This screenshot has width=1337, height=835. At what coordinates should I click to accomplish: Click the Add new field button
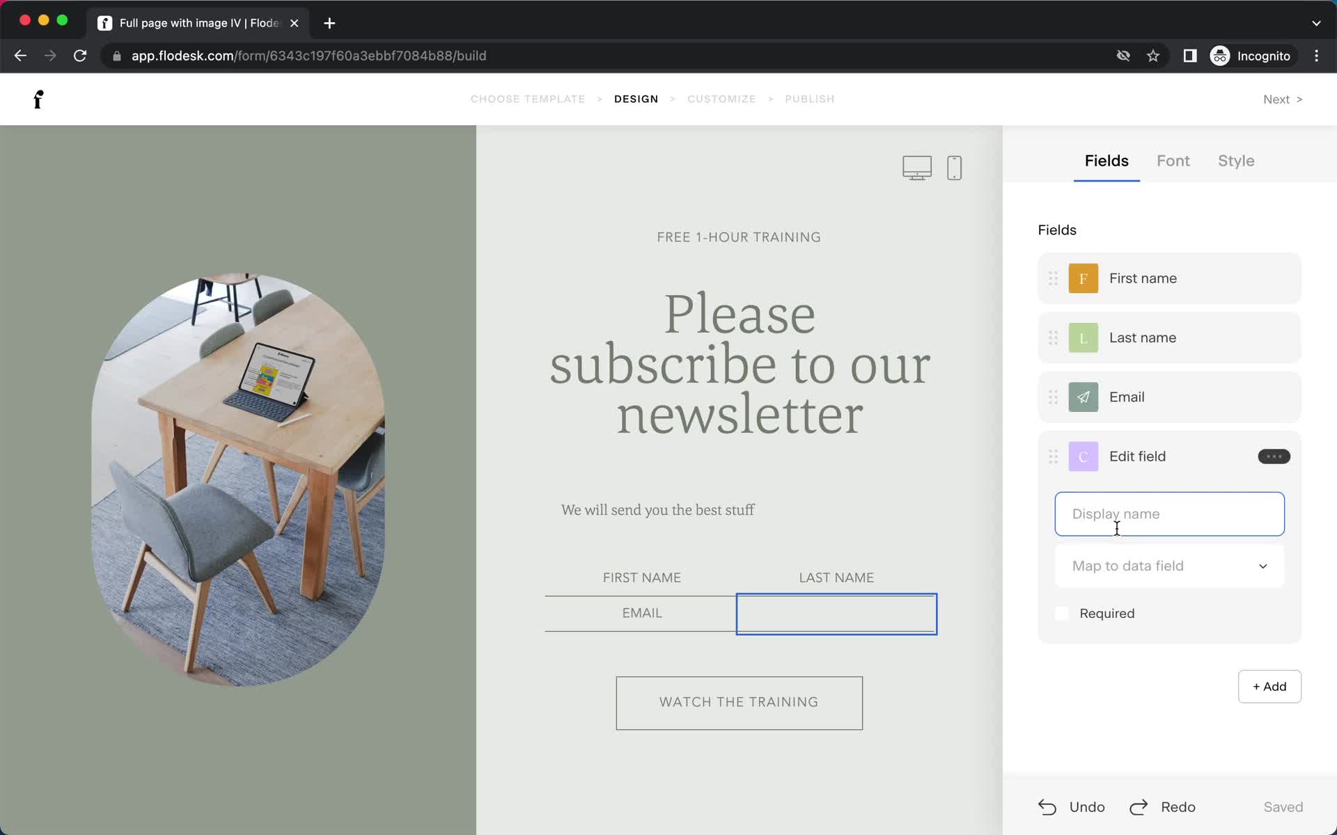pyautogui.click(x=1269, y=686)
